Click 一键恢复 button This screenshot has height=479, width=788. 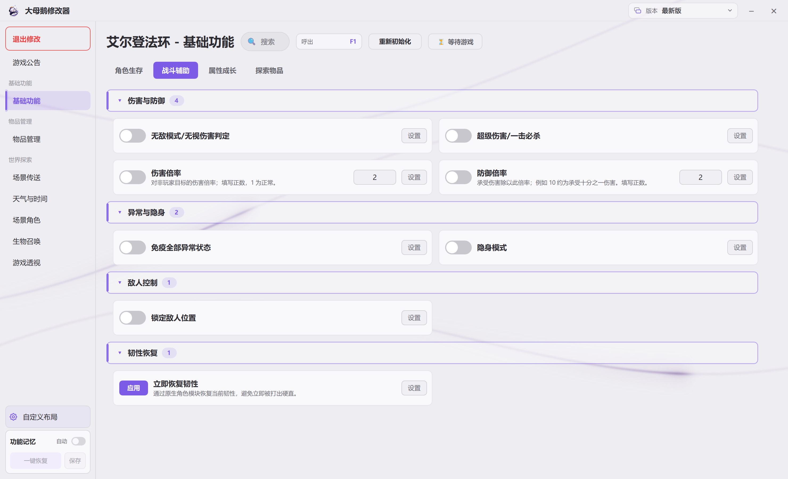(x=35, y=460)
